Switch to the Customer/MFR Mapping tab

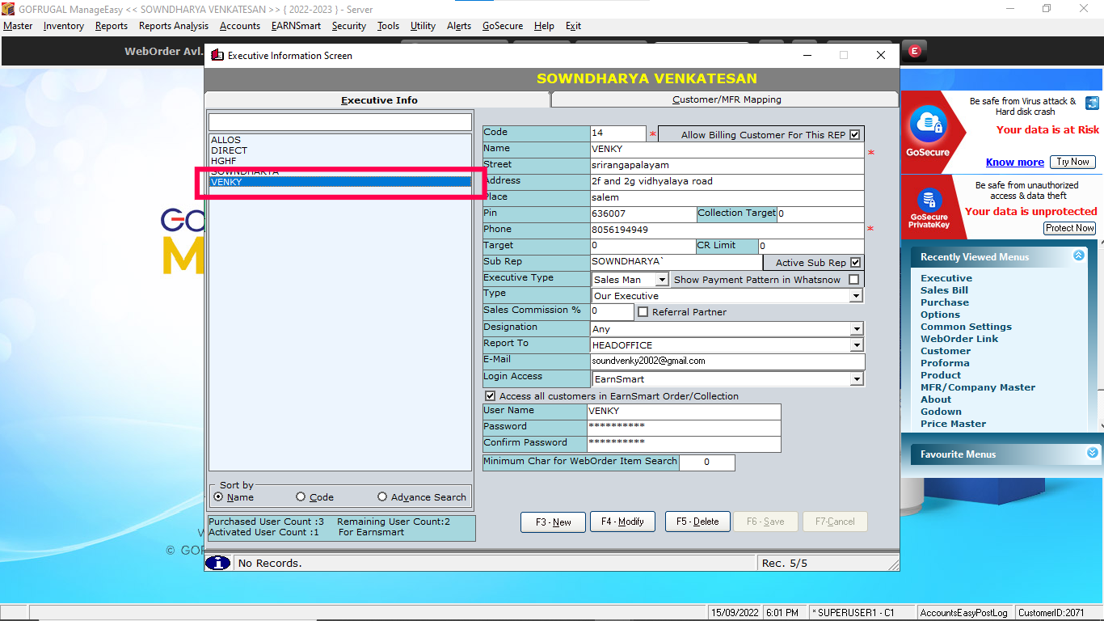click(x=727, y=99)
